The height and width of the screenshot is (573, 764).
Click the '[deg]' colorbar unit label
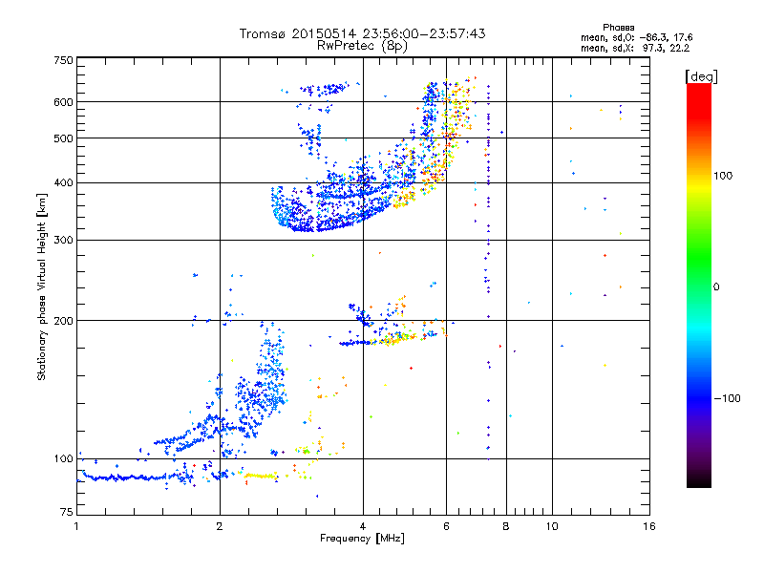coord(701,77)
